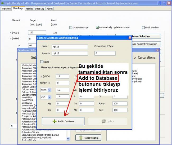
Task: Open the P2O5 unit dropdown
Action: pyautogui.click(x=49, y=90)
